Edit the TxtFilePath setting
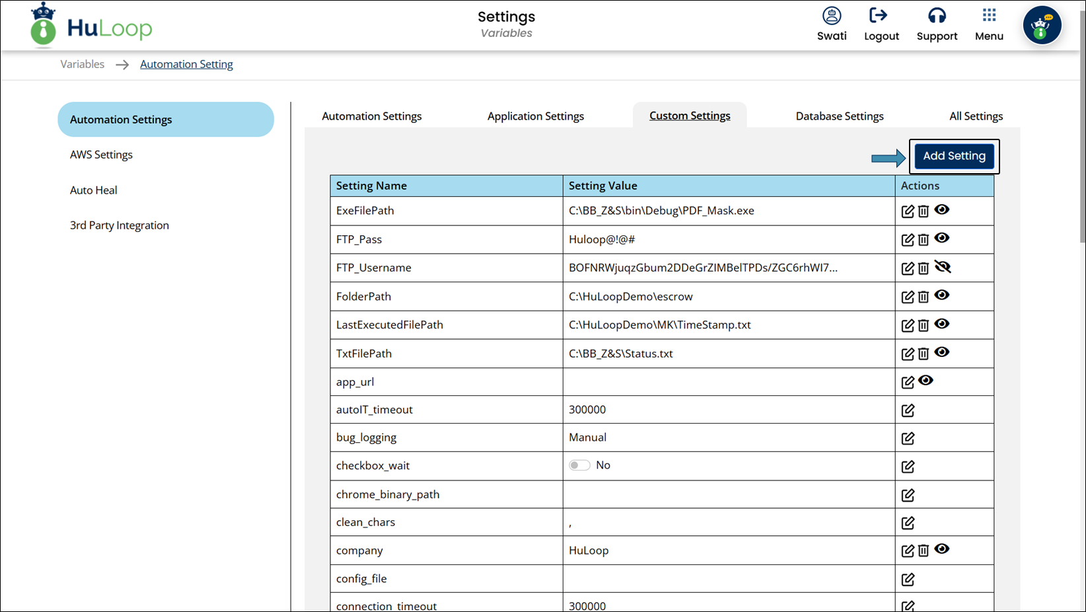This screenshot has height=612, width=1086. (x=908, y=354)
